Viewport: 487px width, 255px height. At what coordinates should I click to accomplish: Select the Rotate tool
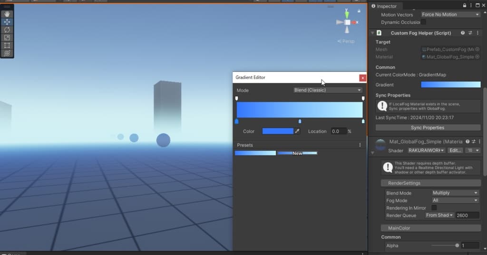point(7,29)
